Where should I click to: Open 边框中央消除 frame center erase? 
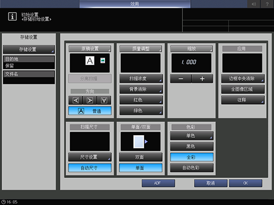pos(243,79)
